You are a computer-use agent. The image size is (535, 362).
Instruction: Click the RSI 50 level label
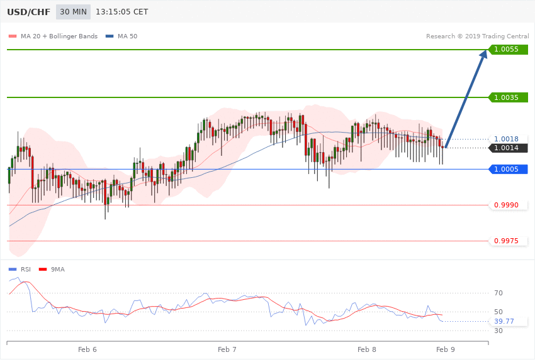[498, 312]
